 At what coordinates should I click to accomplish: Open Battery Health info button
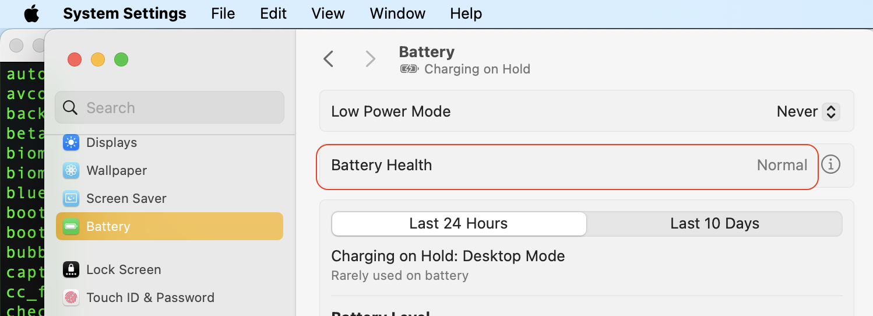coord(830,165)
